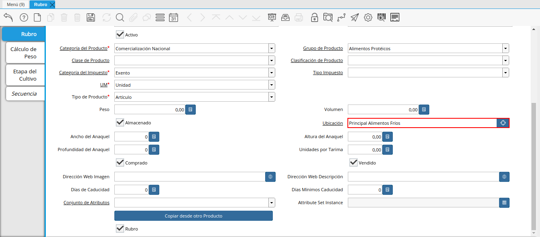
Task: Click into the Días de Caducidad field
Action: tap(131, 190)
